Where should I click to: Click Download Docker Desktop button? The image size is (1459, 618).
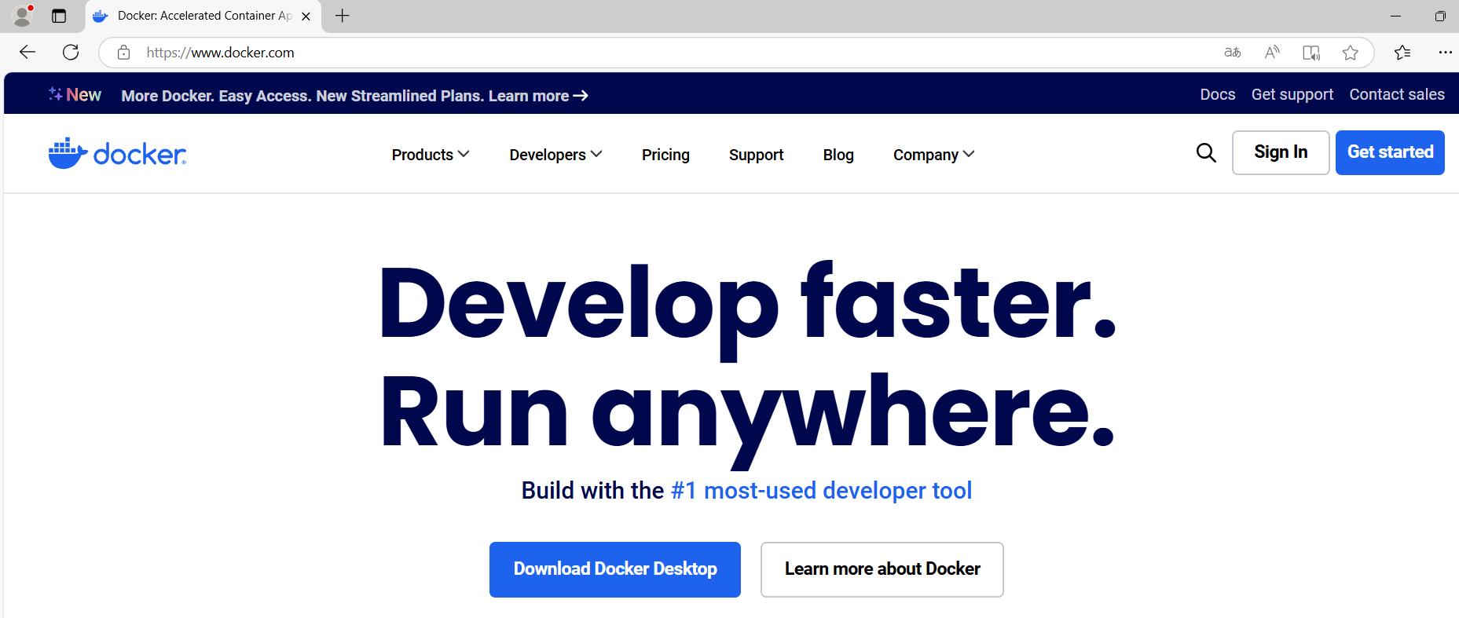click(x=615, y=569)
